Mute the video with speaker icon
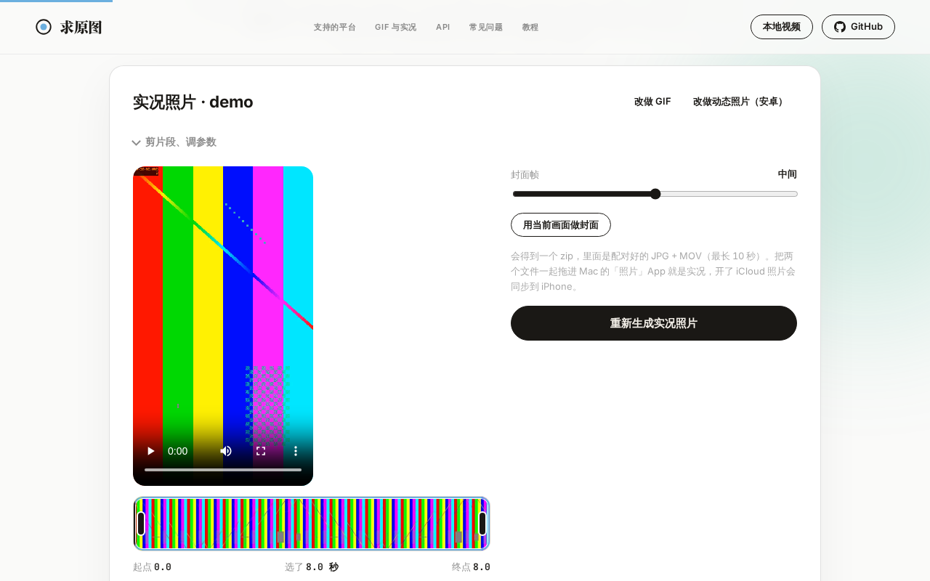Image resolution: width=930 pixels, height=581 pixels. [x=226, y=451]
